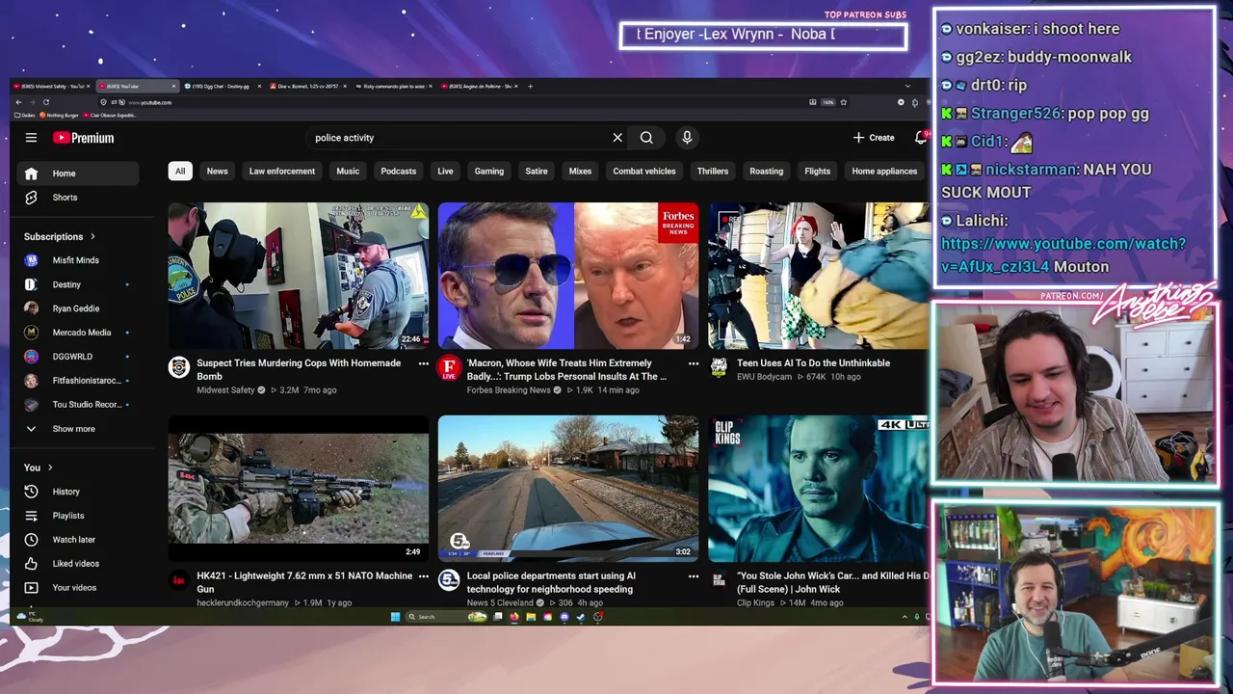Start voice search with the microphone icon

click(687, 138)
